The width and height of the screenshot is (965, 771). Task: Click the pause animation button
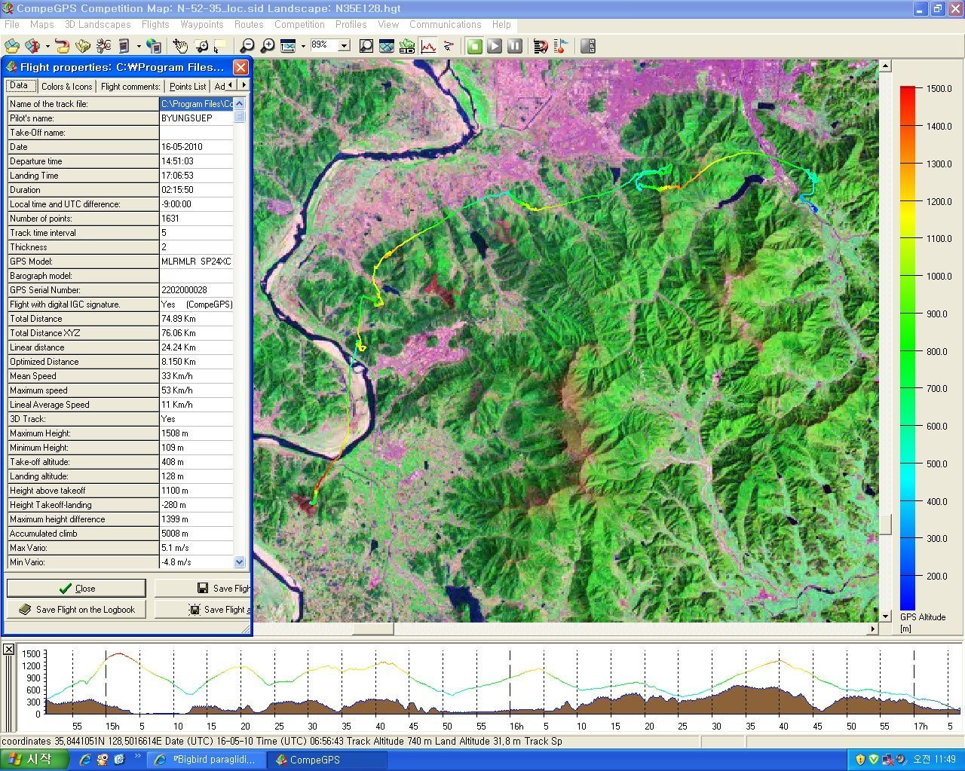[515, 46]
